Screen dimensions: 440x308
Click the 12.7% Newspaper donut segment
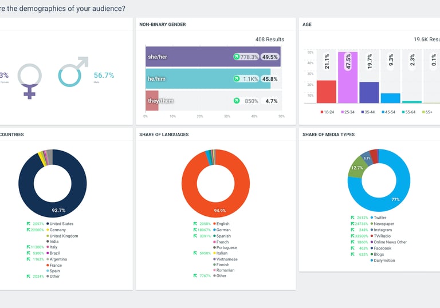point(357,168)
